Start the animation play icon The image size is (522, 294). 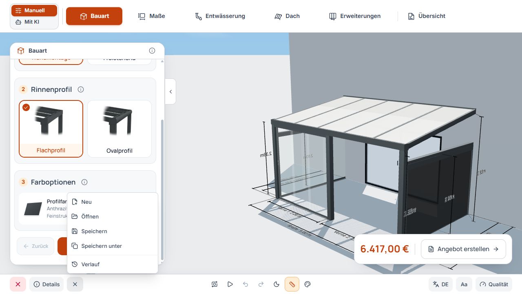tap(230, 284)
